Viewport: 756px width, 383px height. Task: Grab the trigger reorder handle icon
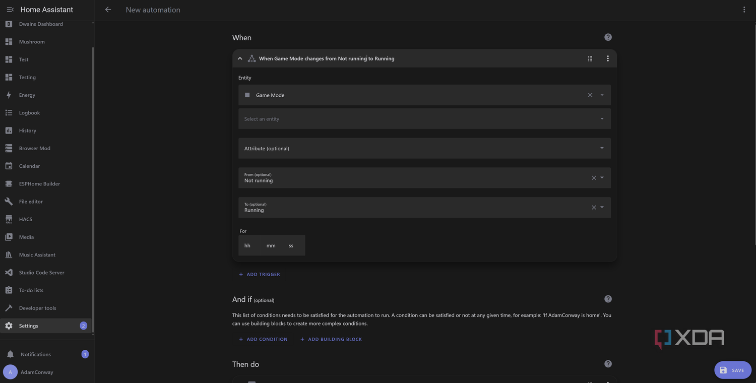pyautogui.click(x=590, y=58)
